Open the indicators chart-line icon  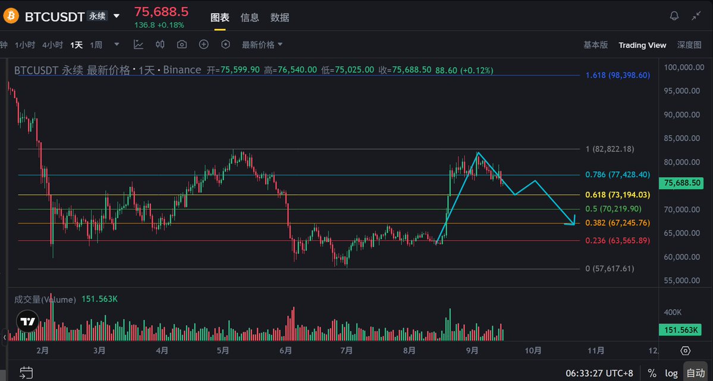click(138, 45)
